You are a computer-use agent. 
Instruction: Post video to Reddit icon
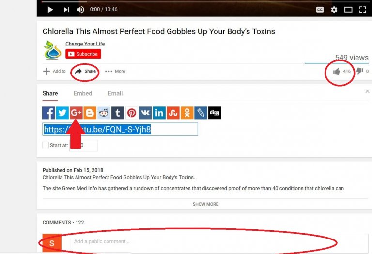tap(104, 113)
